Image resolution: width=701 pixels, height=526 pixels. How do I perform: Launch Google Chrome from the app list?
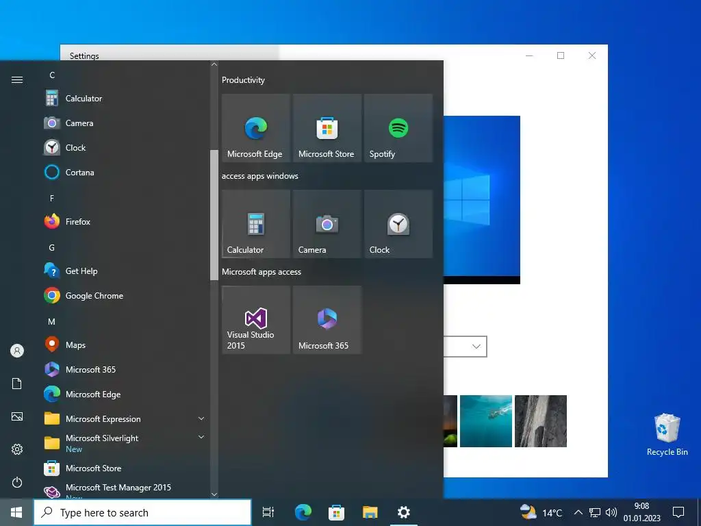[x=125, y=296]
